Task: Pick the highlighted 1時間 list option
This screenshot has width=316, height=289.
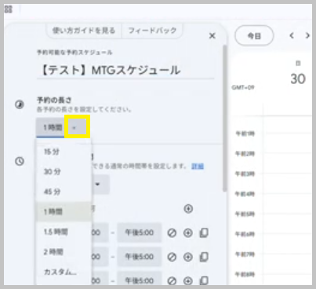Action: [x=63, y=211]
